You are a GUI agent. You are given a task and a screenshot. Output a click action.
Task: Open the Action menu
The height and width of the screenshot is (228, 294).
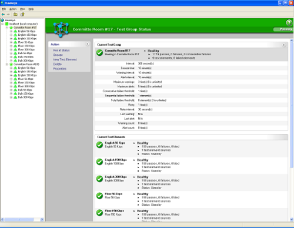(x=13, y=9)
